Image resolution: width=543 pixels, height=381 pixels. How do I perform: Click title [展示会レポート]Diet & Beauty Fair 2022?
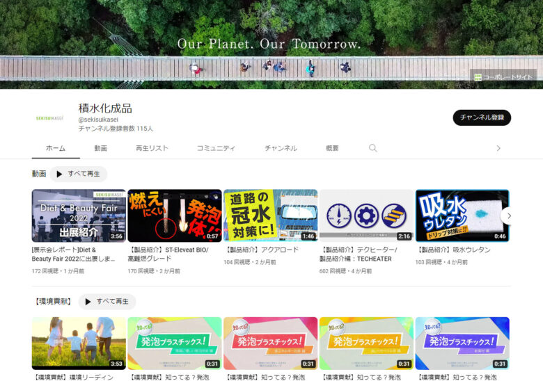pos(73,254)
